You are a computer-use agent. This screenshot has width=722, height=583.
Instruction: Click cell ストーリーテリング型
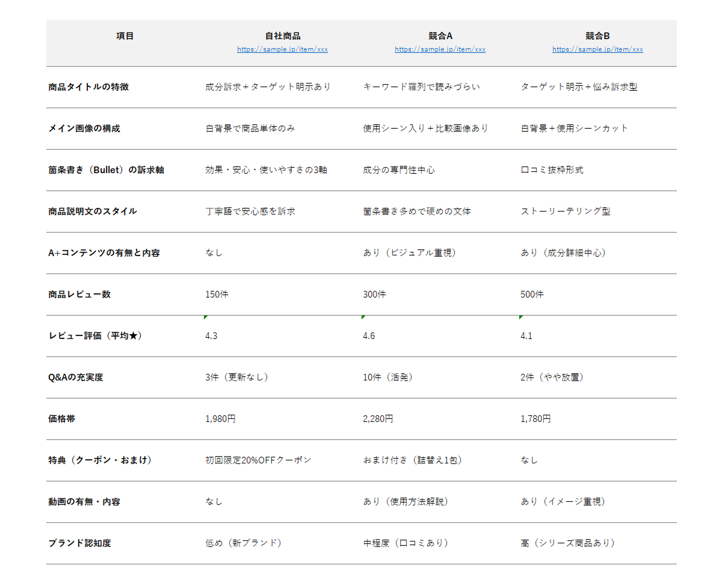tap(566, 212)
